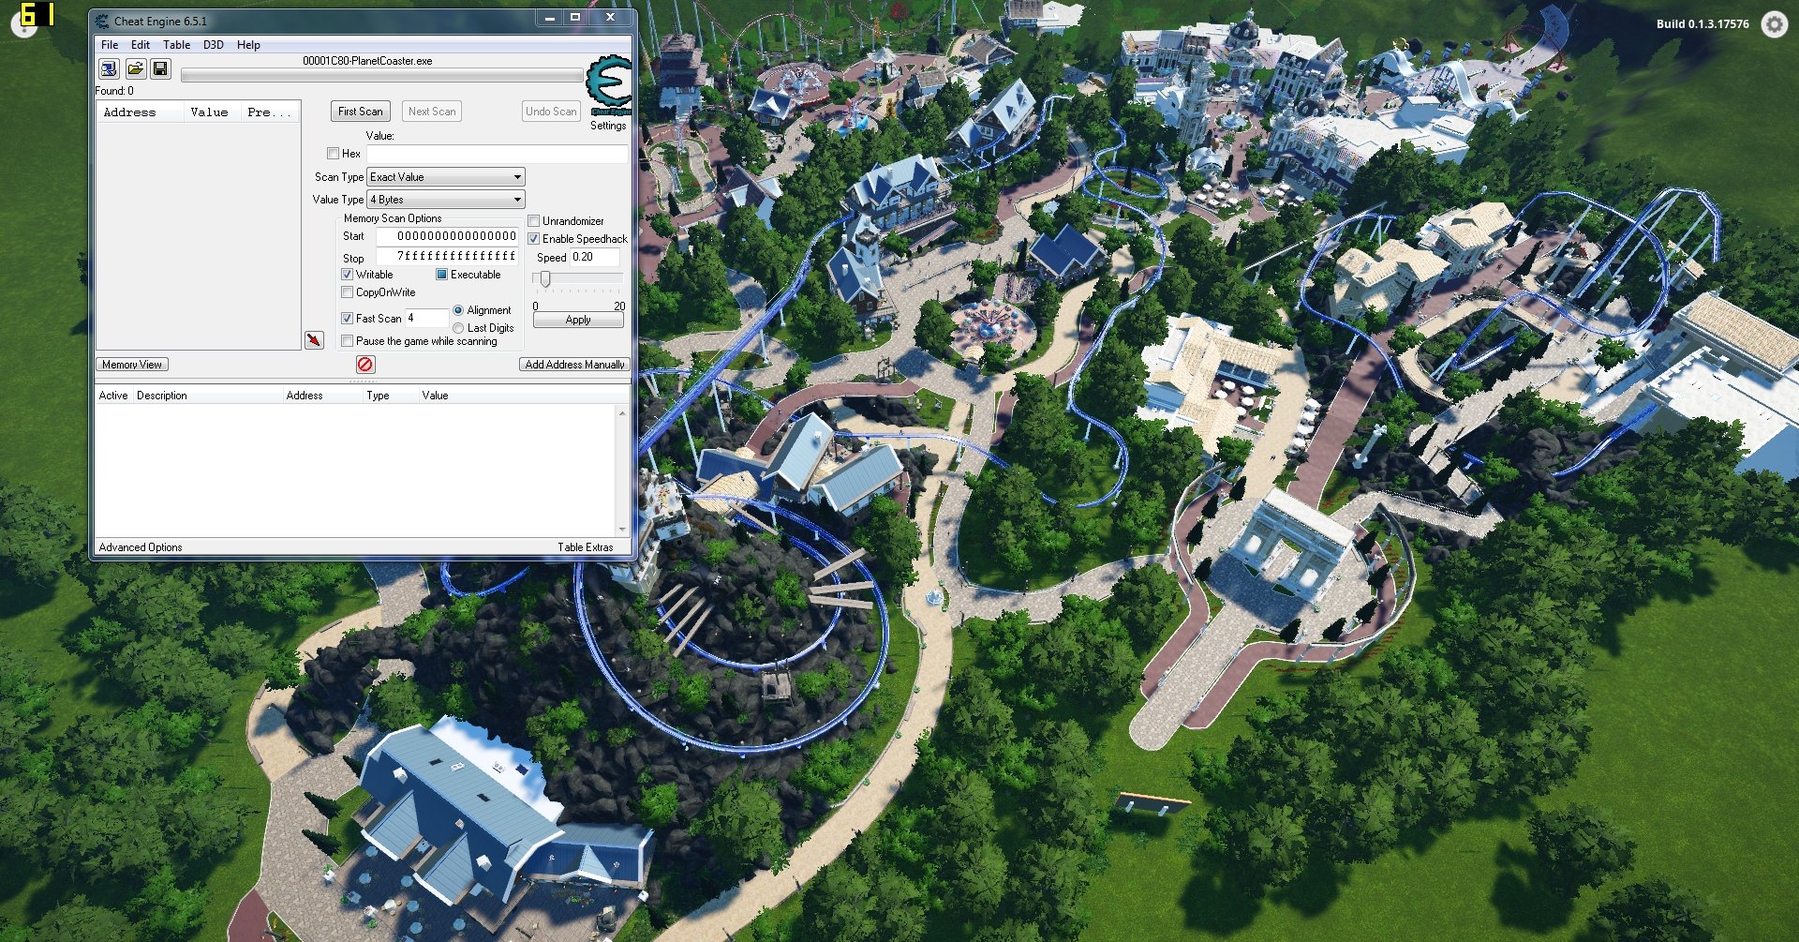Enable the Unrandomizer checkbox
The image size is (1799, 942).
pyautogui.click(x=533, y=221)
